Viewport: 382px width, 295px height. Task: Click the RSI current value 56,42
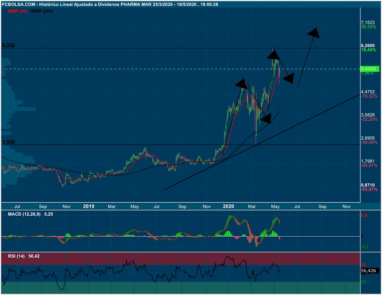click(x=34, y=256)
